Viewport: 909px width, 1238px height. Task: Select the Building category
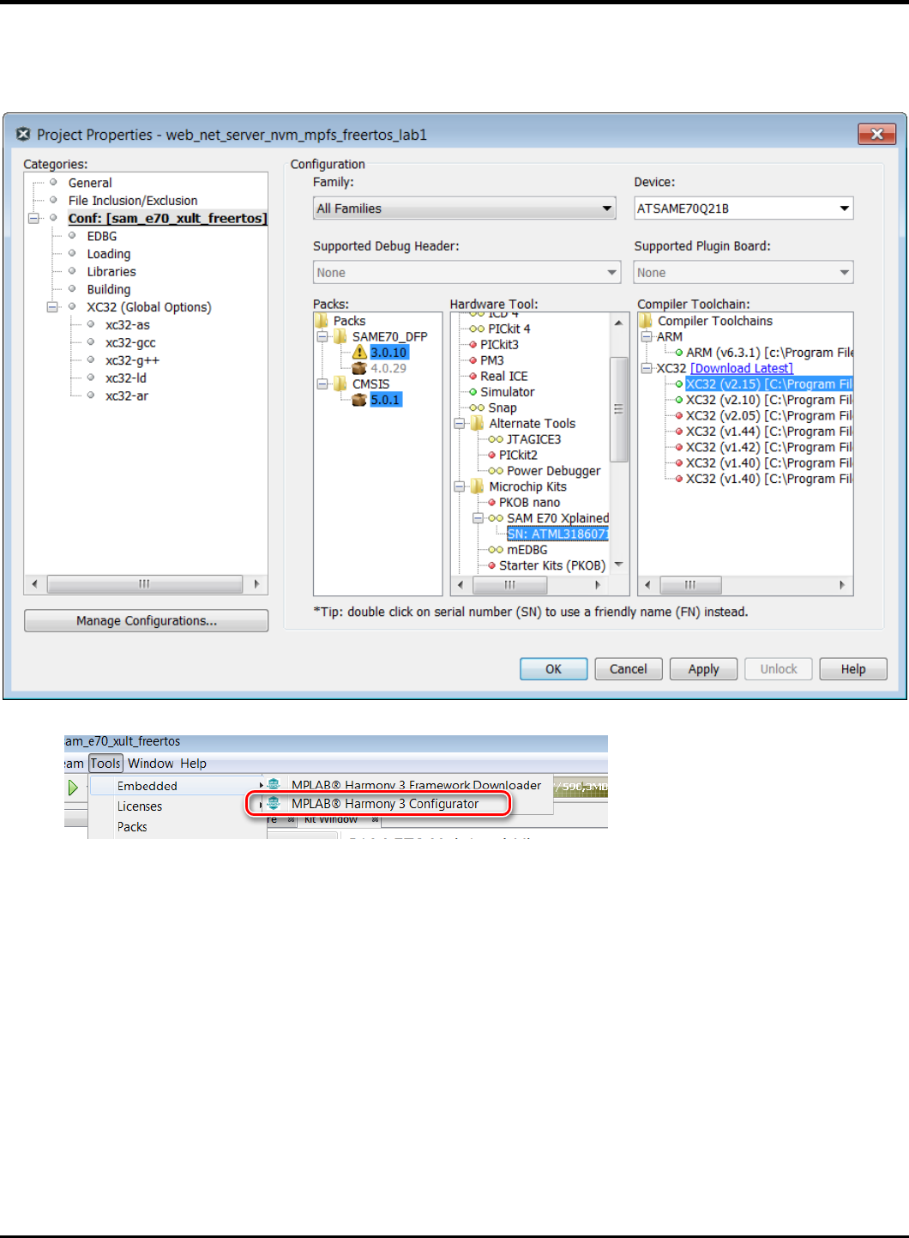point(109,290)
